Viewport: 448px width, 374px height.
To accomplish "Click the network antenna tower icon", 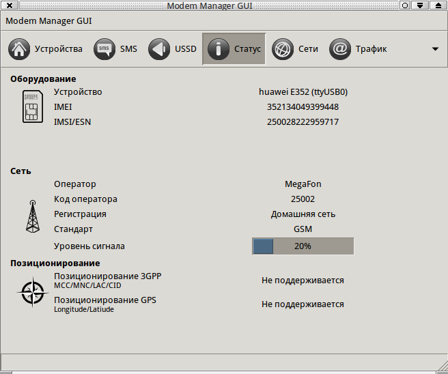I will [31, 216].
